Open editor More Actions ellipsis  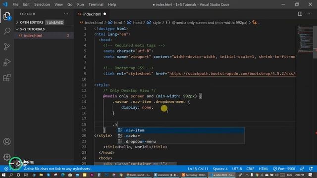310,14
